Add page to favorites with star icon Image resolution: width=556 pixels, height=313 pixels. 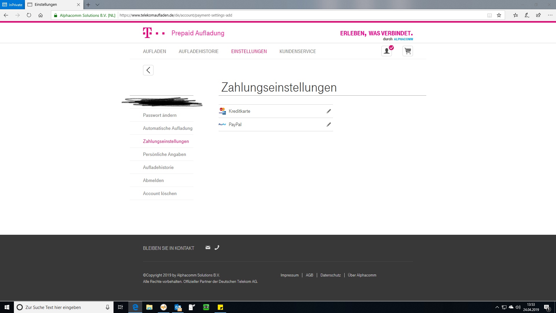[x=499, y=15]
